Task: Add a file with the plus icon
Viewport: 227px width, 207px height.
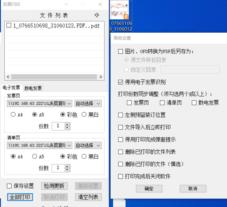Action: pos(97,15)
